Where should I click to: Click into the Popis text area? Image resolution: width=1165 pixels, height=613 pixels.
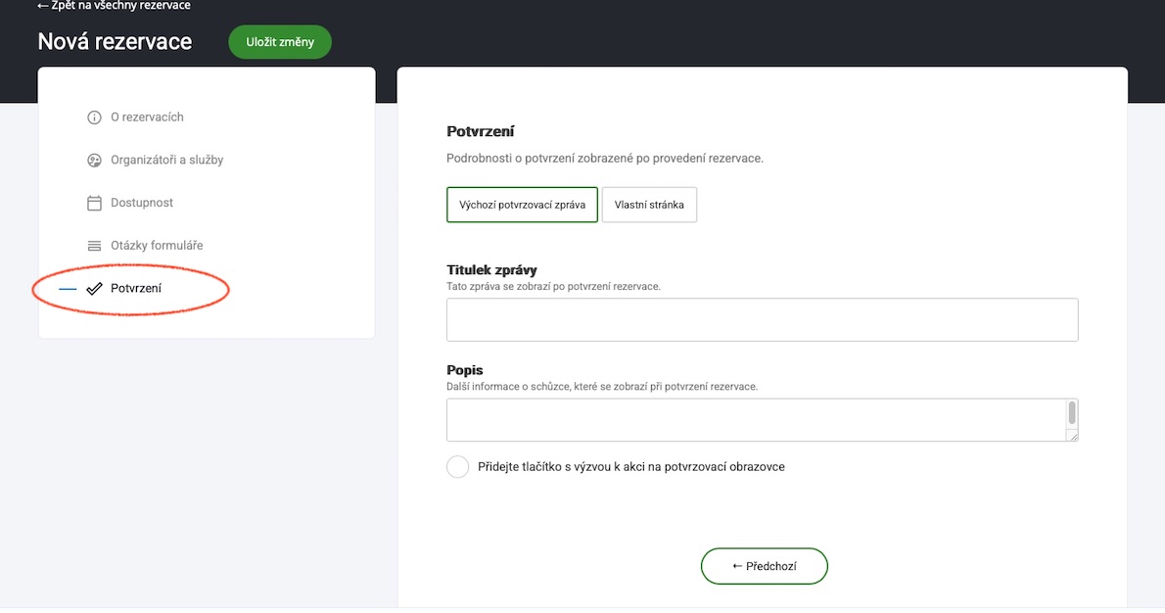[754, 420]
